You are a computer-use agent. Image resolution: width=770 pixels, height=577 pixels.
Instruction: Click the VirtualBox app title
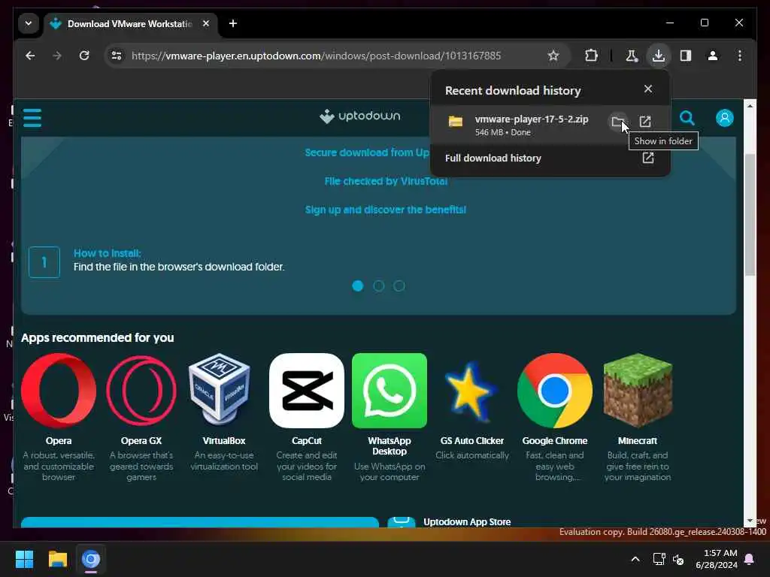[224, 440]
